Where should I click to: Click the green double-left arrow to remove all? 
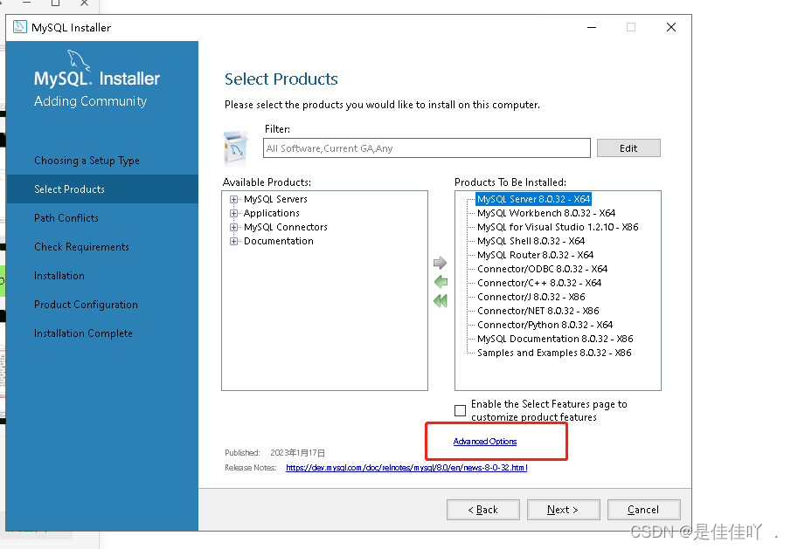[441, 301]
